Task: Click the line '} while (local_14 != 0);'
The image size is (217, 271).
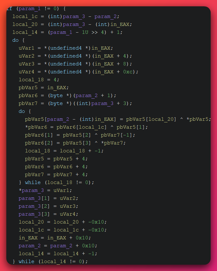Action: click(50, 262)
